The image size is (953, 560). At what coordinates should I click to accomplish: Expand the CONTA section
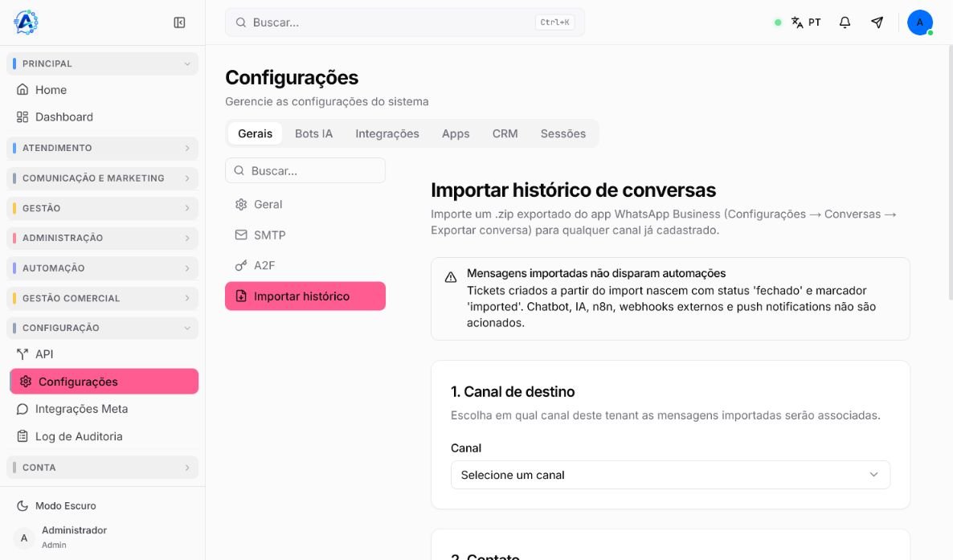tap(102, 467)
